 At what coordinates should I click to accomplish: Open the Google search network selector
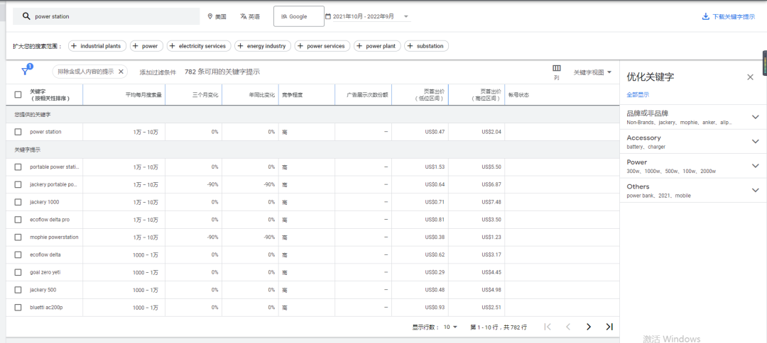coord(299,16)
